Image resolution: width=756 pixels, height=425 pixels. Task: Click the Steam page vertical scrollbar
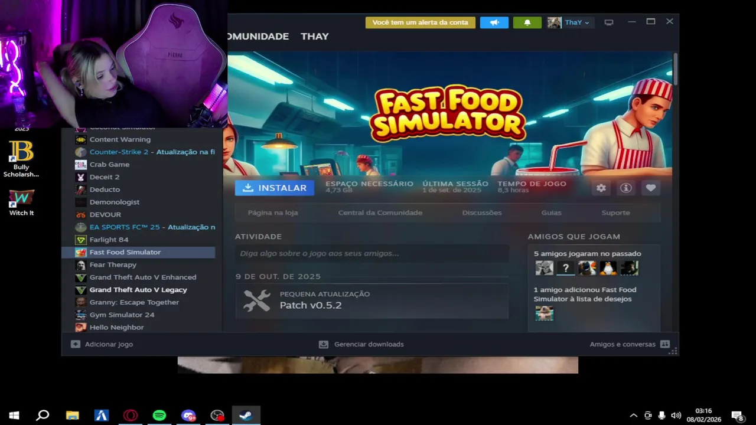click(675, 68)
